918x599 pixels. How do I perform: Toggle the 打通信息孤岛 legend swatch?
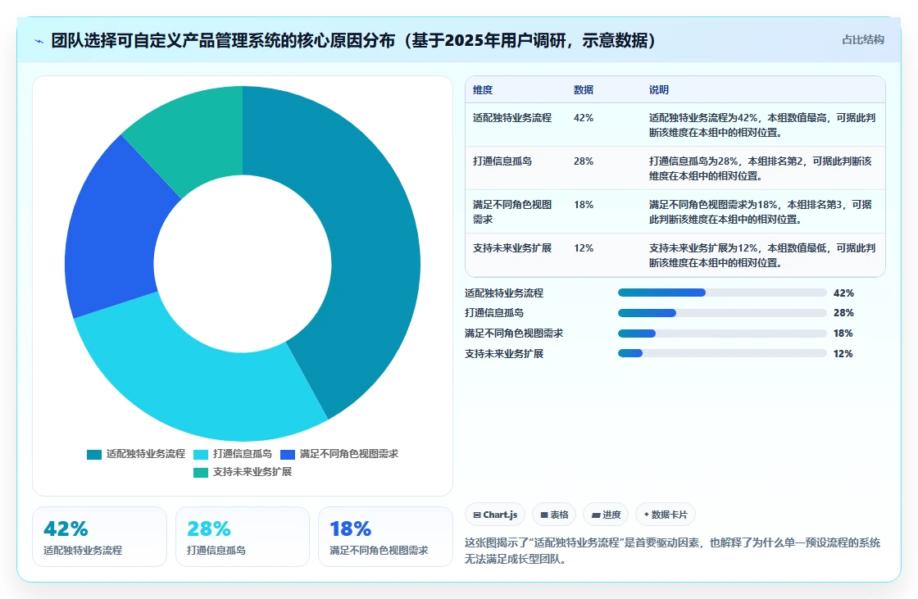tap(201, 455)
